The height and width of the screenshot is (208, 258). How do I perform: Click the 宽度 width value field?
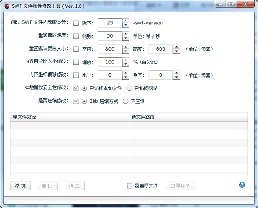[x=110, y=49]
